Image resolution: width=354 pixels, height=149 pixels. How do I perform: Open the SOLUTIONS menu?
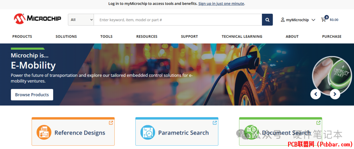66,37
